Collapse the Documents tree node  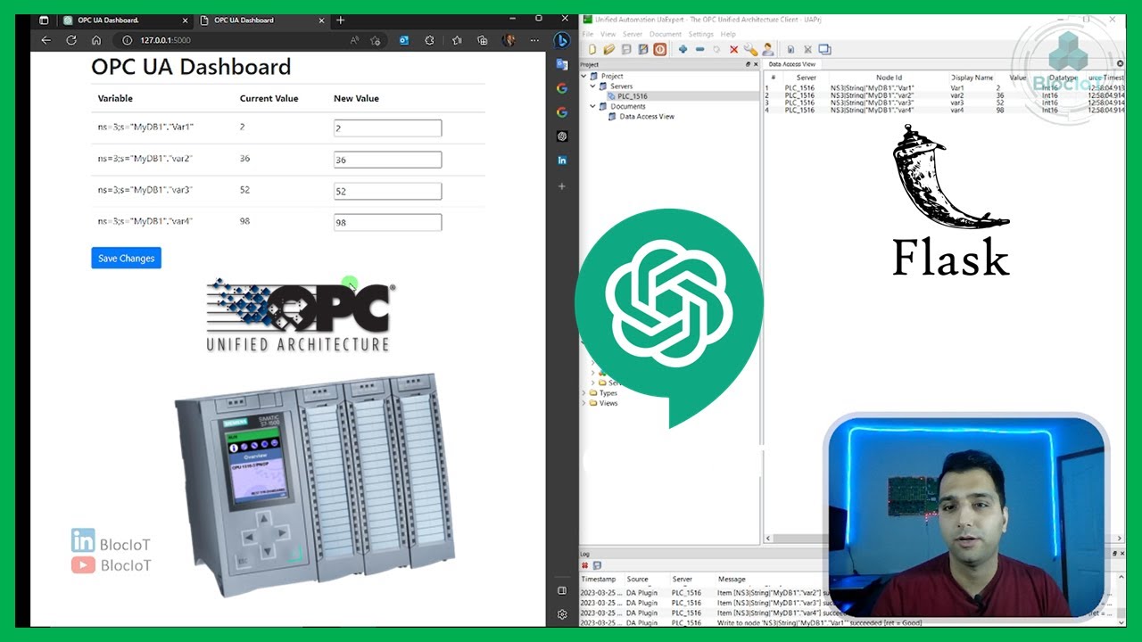click(x=592, y=106)
